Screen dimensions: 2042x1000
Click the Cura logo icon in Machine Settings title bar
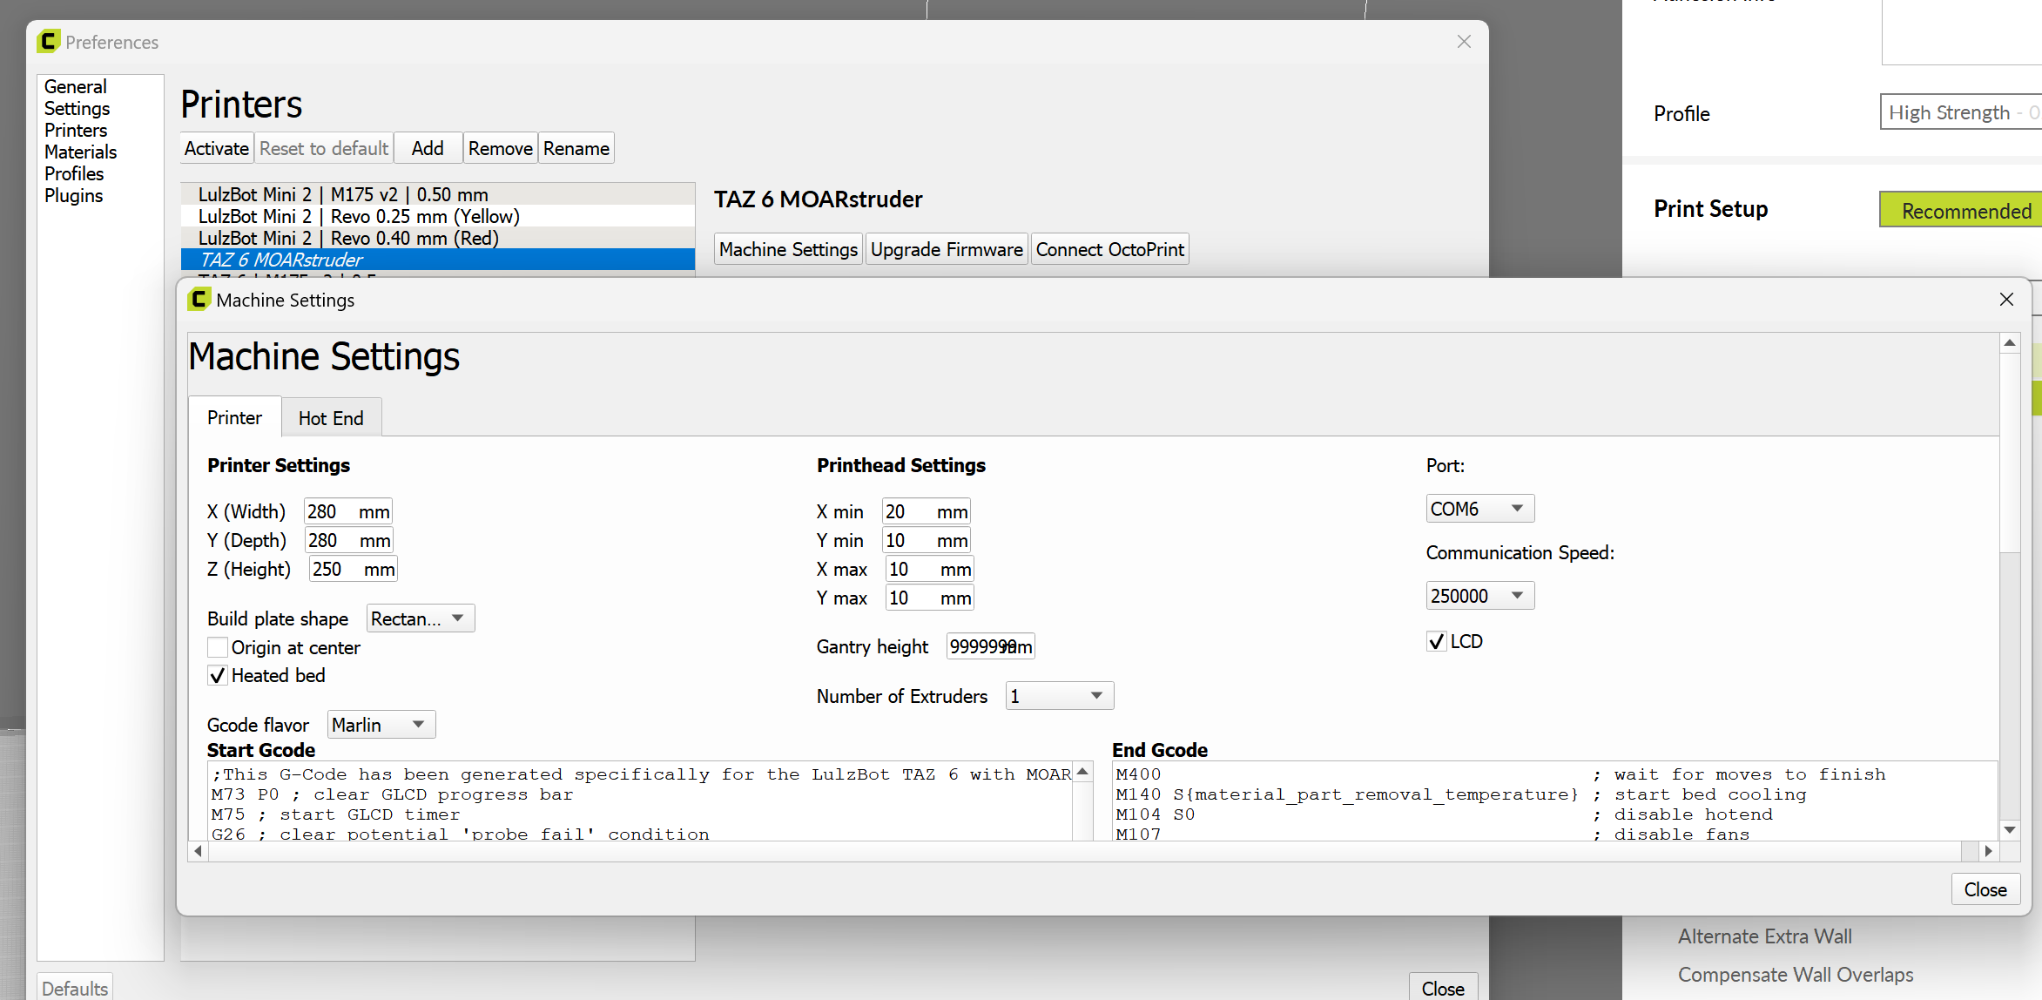(199, 300)
